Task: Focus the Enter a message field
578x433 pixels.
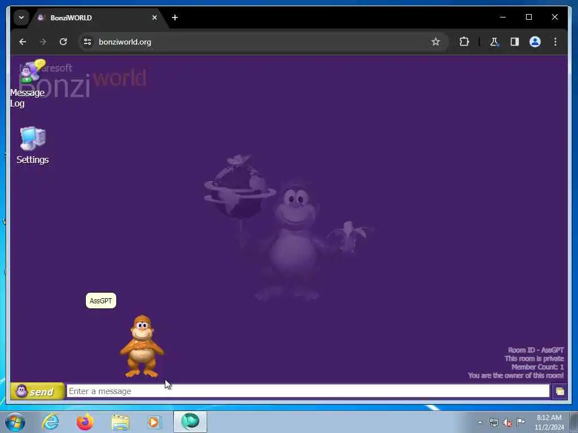Action: [308, 391]
